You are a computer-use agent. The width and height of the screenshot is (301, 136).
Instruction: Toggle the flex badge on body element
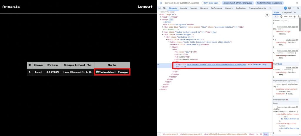[170, 19]
